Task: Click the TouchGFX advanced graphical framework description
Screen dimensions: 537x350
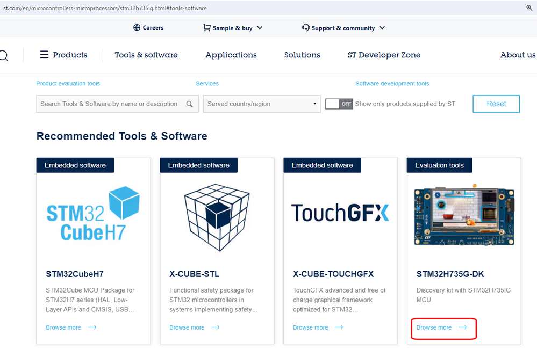Action: point(339,300)
